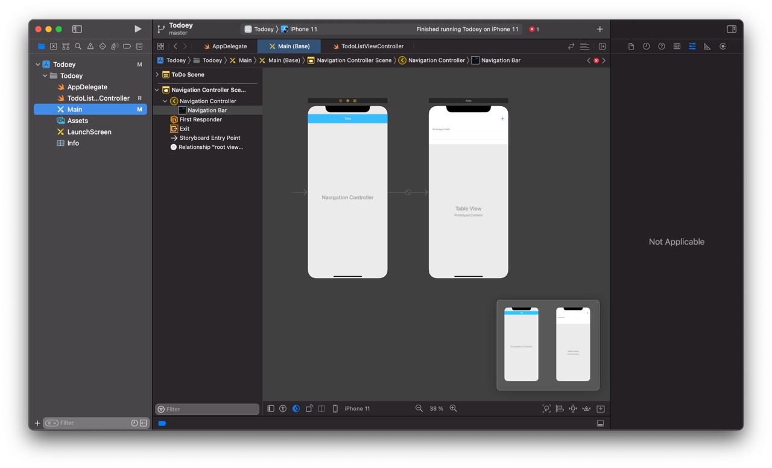
Task: Open the File inspector
Action: coord(631,46)
